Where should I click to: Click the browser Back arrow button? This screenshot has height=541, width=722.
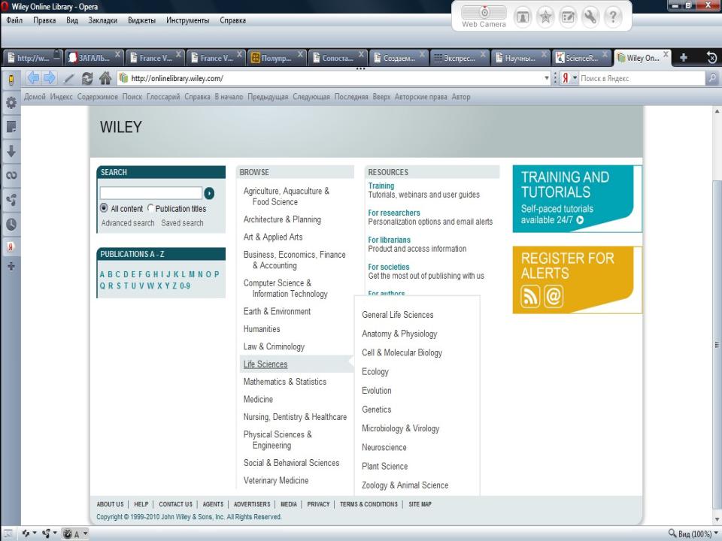32,78
